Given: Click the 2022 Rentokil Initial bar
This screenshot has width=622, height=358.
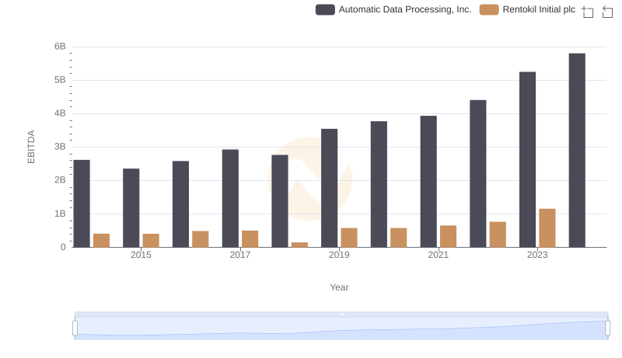Looking at the screenshot, I should [498, 235].
